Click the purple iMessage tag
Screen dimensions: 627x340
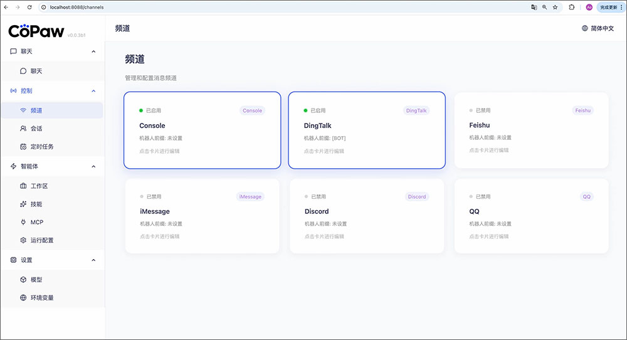pyautogui.click(x=250, y=196)
